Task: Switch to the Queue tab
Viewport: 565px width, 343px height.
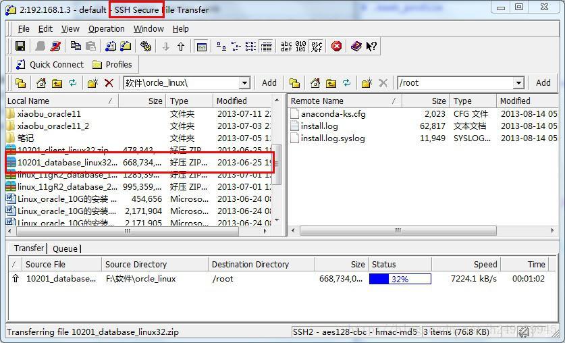Action: (x=65, y=248)
